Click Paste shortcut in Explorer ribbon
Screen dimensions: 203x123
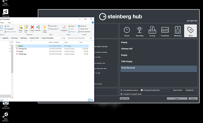(10, 31)
